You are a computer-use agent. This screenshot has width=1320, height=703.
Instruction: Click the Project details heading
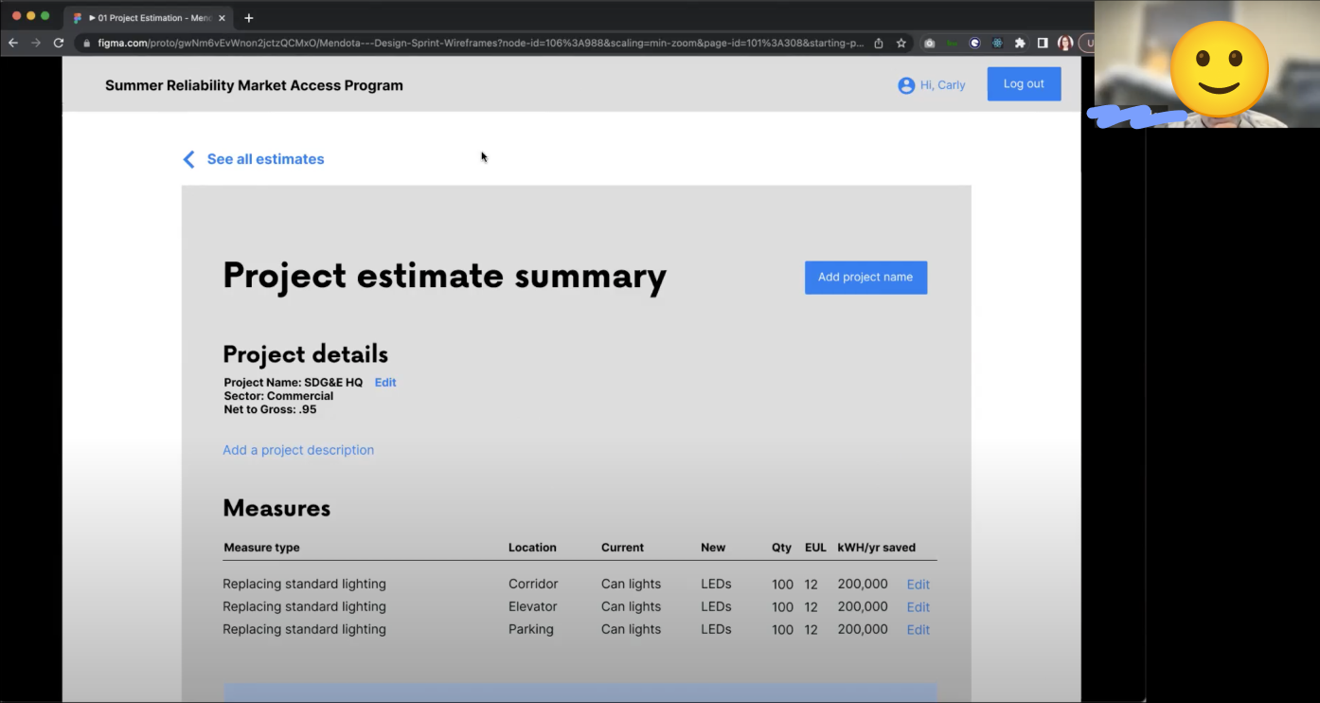pyautogui.click(x=305, y=354)
